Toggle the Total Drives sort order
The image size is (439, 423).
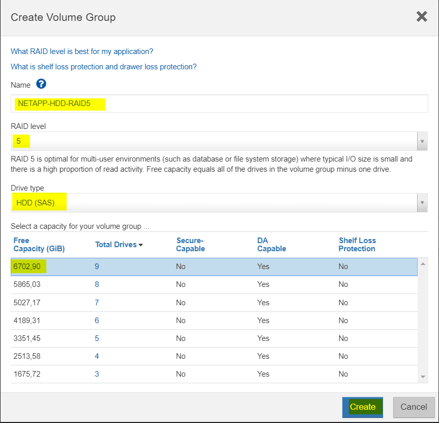118,245
